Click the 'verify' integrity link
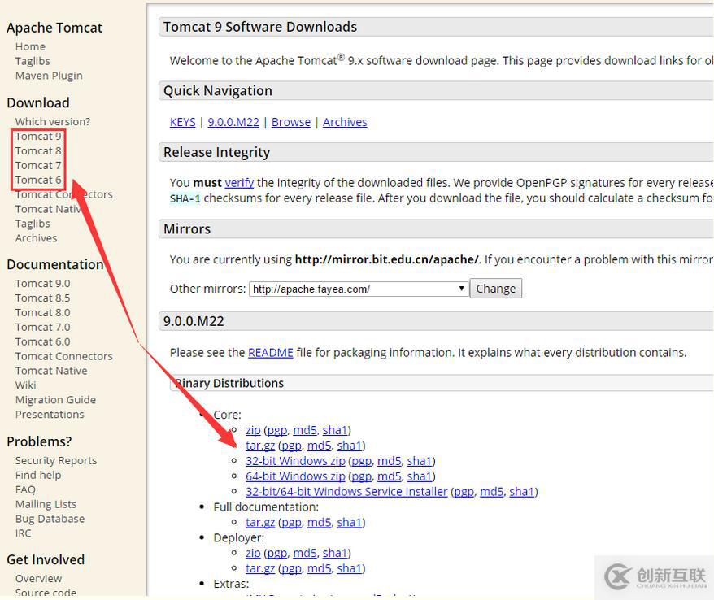714x600 pixels. (x=239, y=183)
